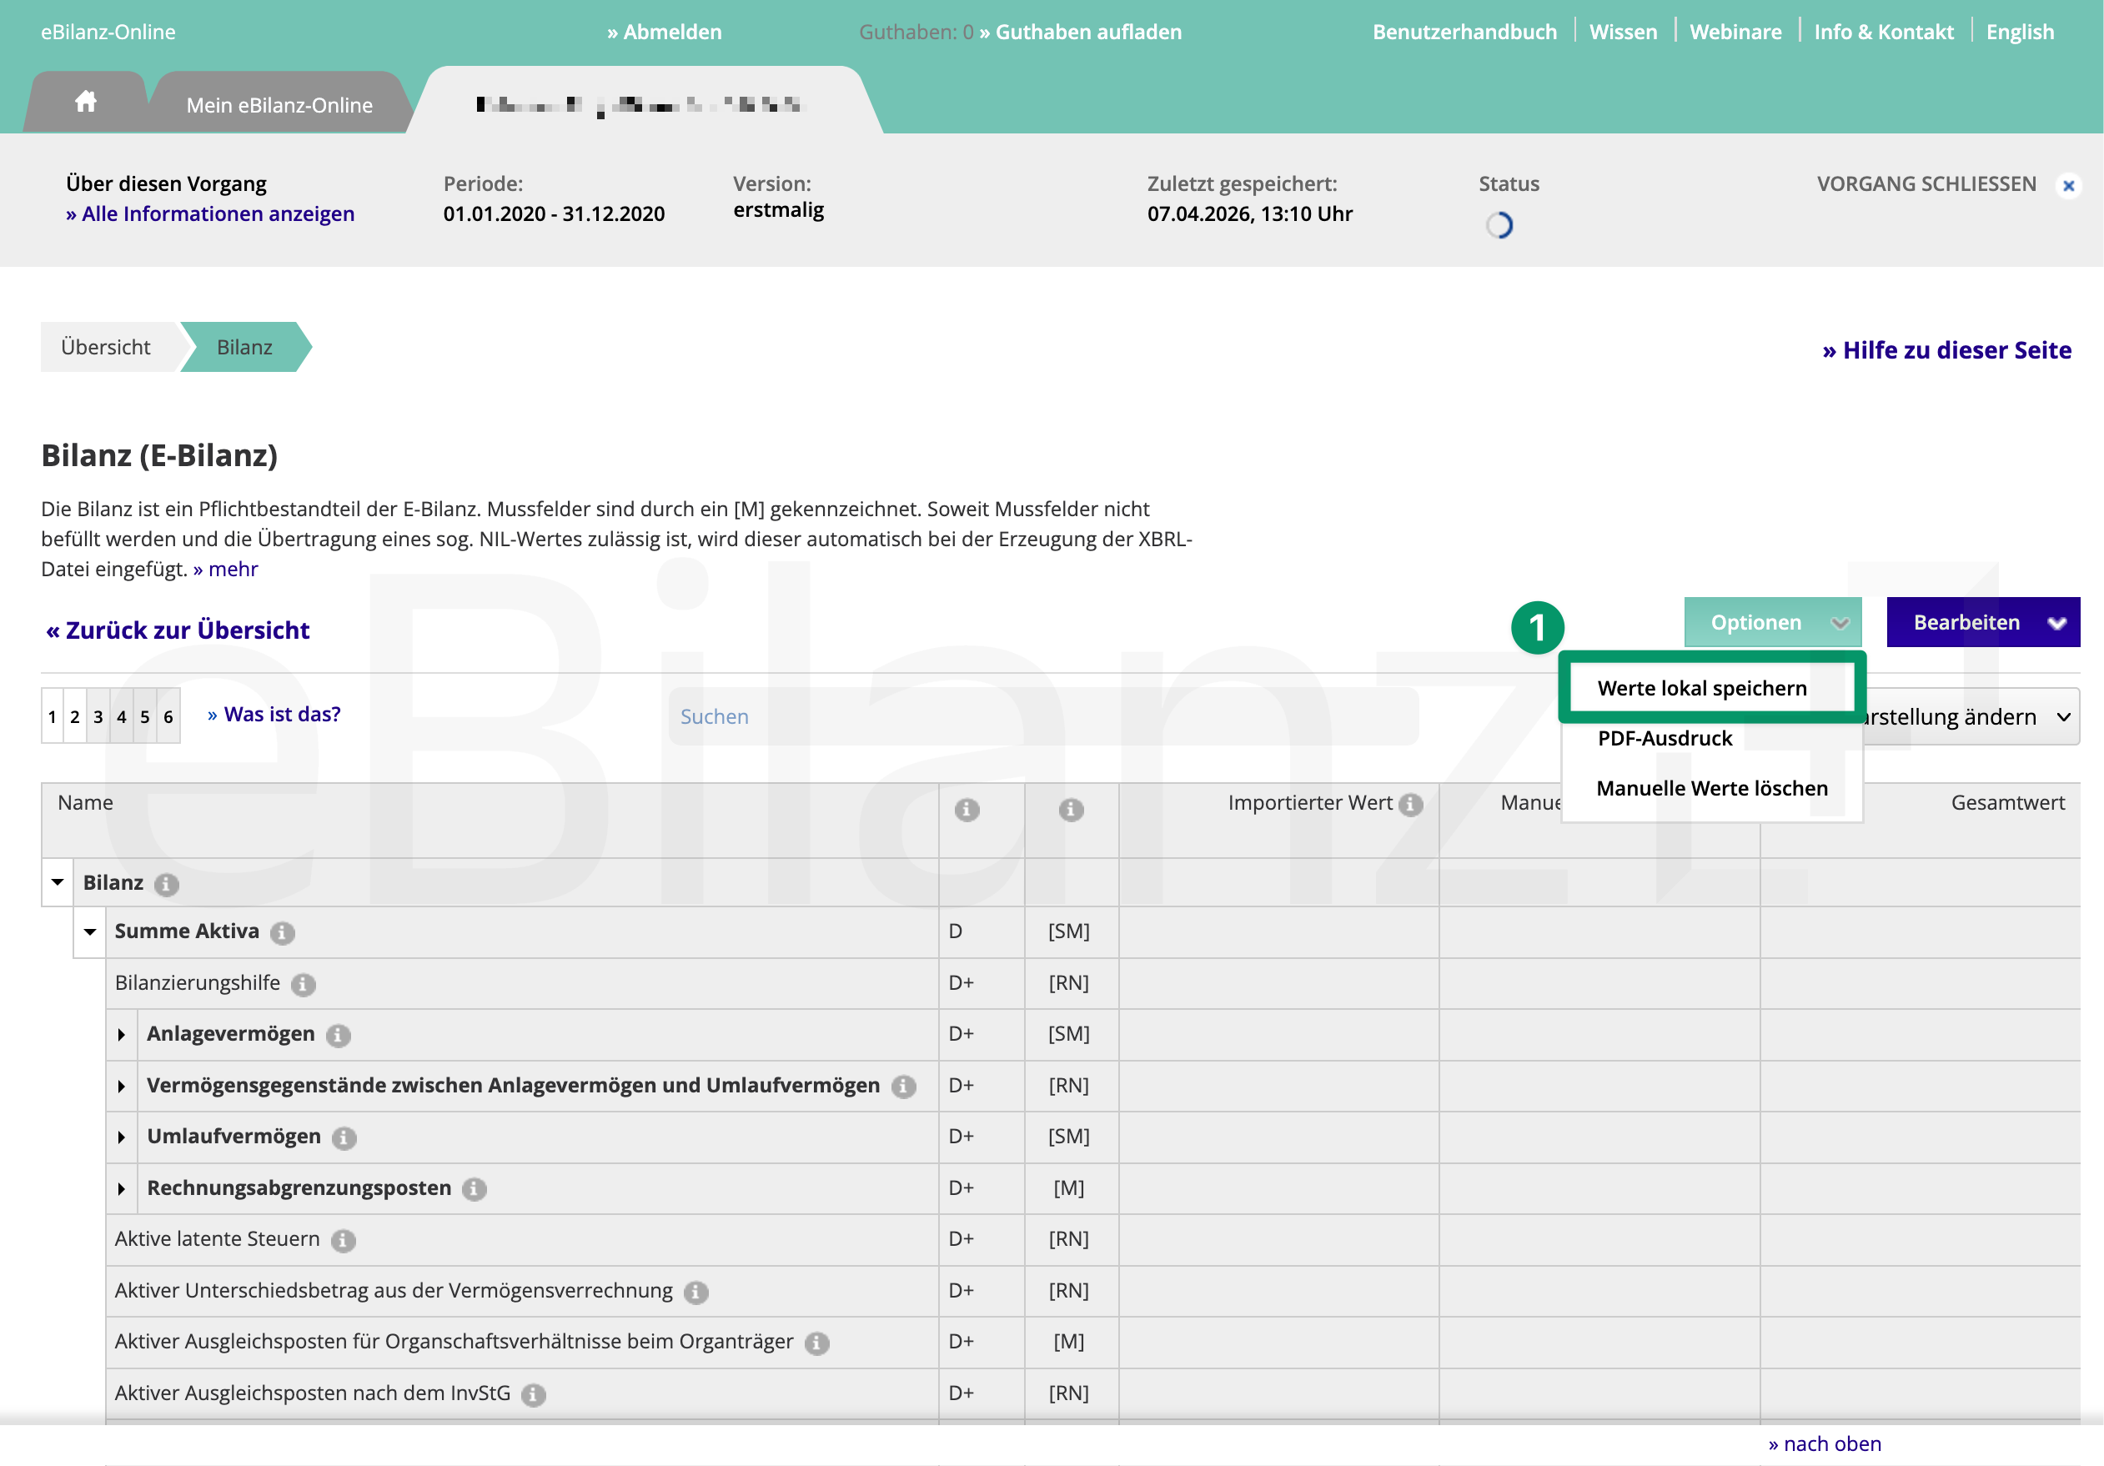Click Abmelden to log out
The width and height of the screenshot is (2104, 1466).
665,32
